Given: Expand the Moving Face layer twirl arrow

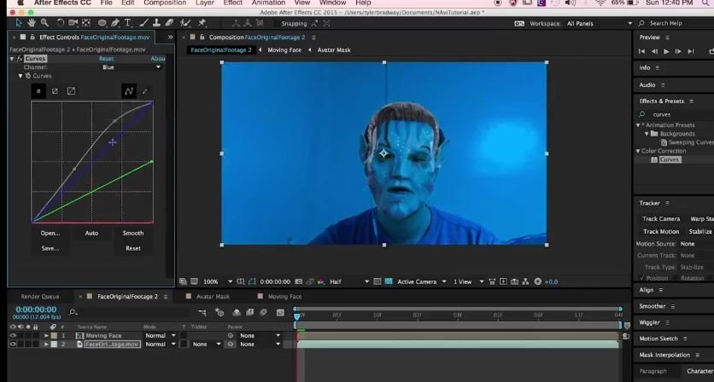Looking at the screenshot, I should coord(46,336).
